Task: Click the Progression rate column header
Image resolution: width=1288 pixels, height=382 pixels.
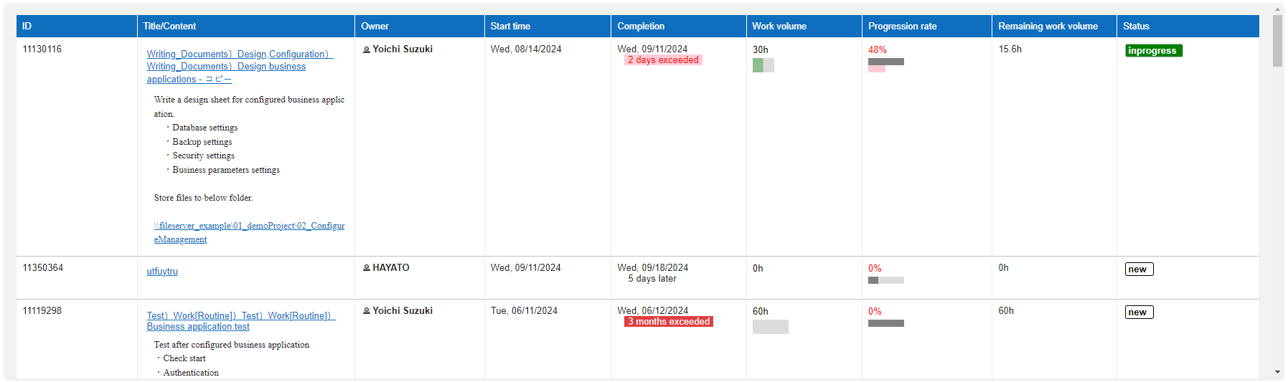Action: (927, 26)
